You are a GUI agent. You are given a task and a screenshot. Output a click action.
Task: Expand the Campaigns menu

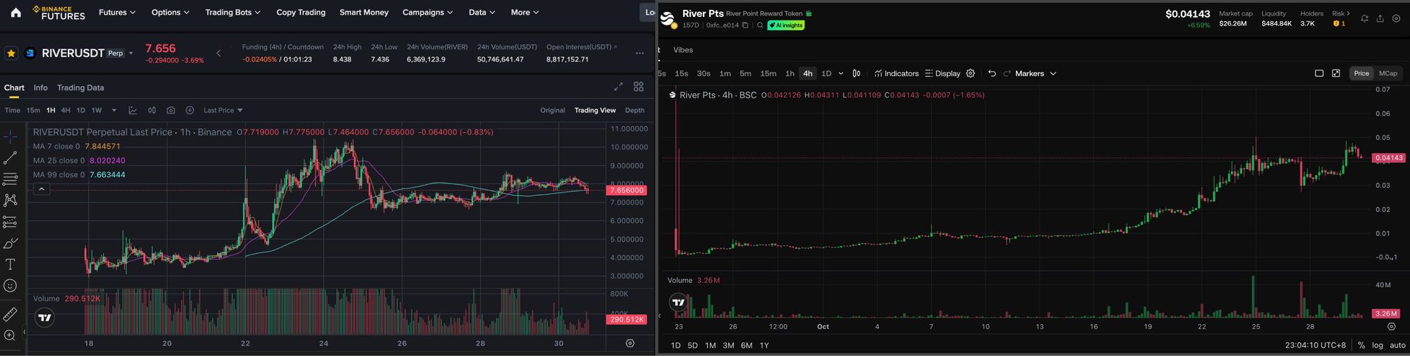427,12
